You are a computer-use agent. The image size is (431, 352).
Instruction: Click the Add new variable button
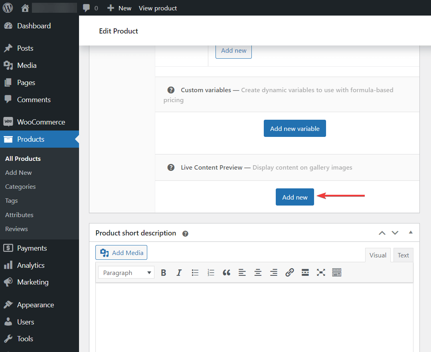(x=295, y=129)
